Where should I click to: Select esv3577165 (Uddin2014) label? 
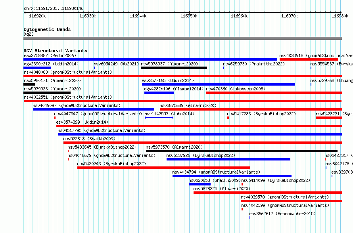(168, 80)
